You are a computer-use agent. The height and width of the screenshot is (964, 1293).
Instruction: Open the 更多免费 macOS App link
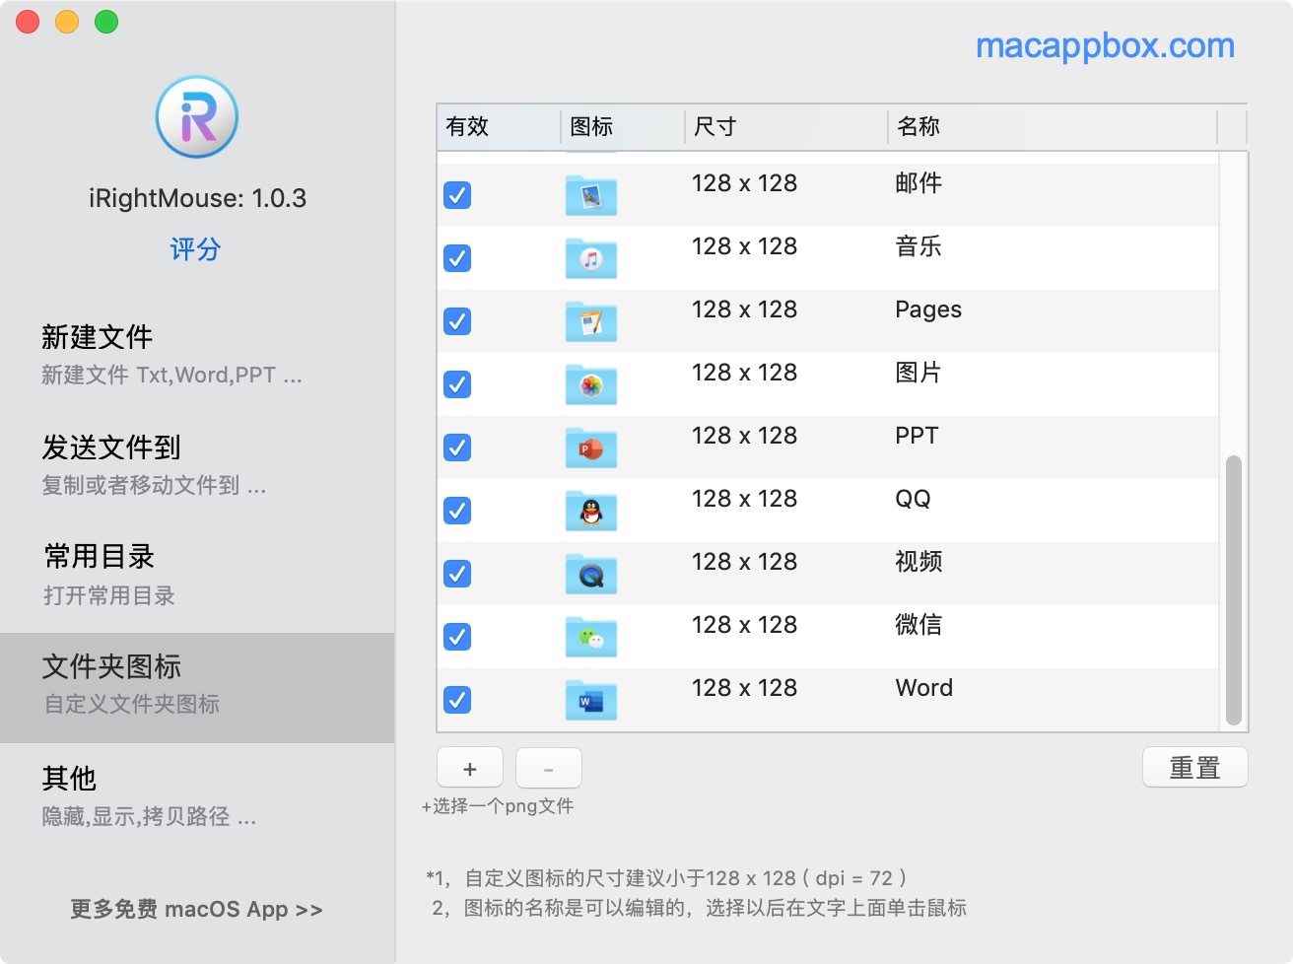196,909
